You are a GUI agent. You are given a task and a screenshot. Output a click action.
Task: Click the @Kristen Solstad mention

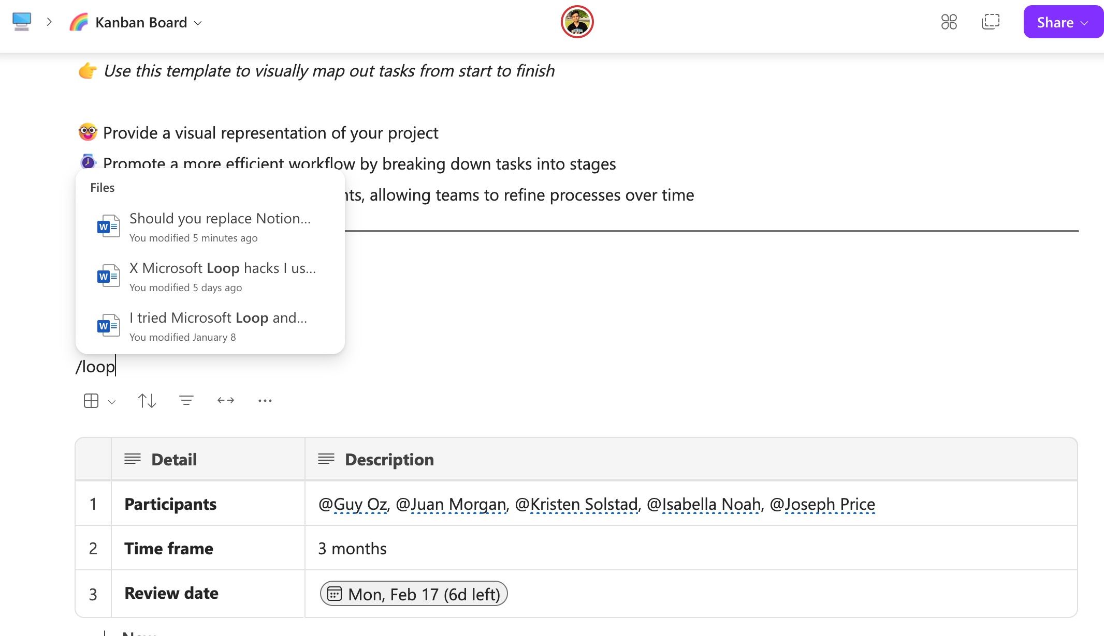point(576,504)
